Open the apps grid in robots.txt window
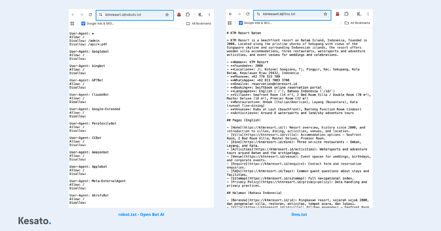441x231 pixels. pyautogui.click(x=72, y=23)
